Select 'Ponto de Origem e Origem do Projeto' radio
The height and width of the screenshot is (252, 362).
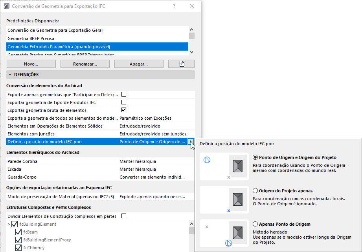(255, 157)
